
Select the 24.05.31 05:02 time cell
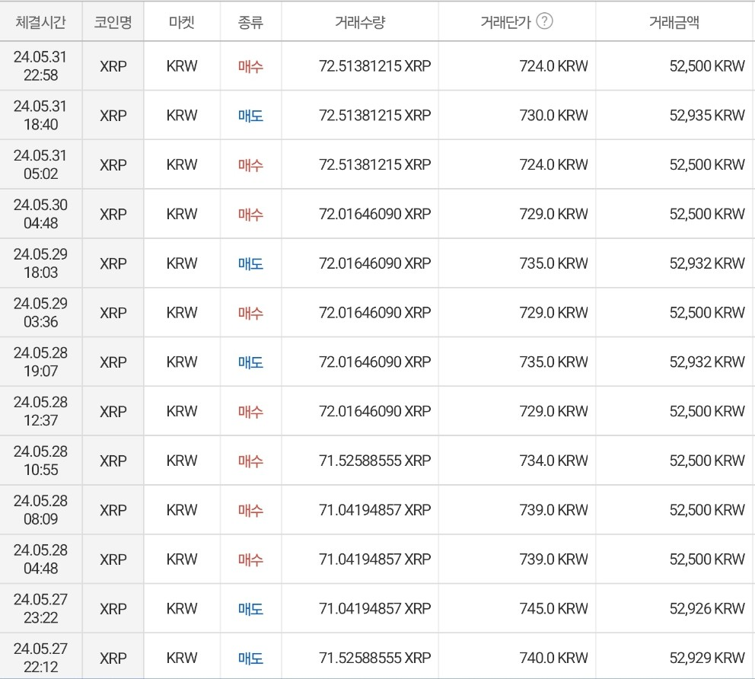(41, 164)
